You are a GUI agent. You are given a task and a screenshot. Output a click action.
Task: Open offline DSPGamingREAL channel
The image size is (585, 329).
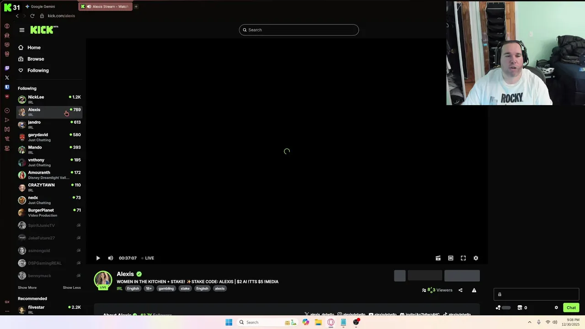49,263
